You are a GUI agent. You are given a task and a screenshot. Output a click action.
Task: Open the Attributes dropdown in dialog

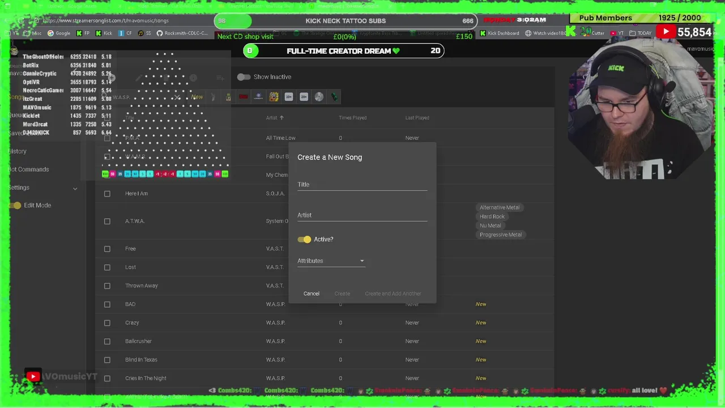point(331,261)
